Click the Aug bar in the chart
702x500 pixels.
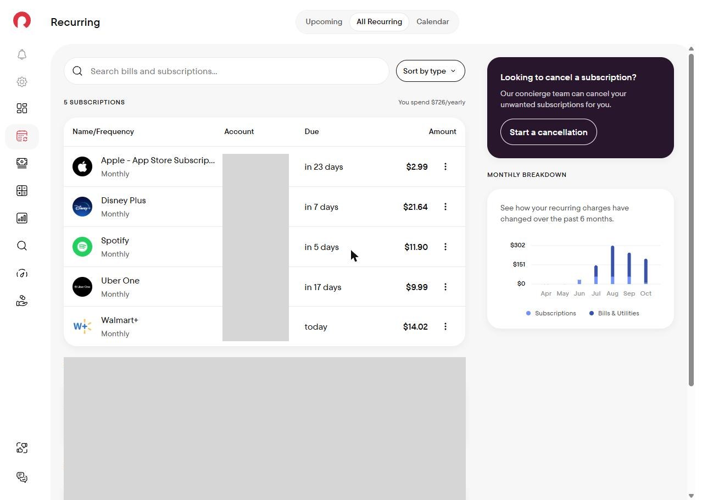[612, 265]
